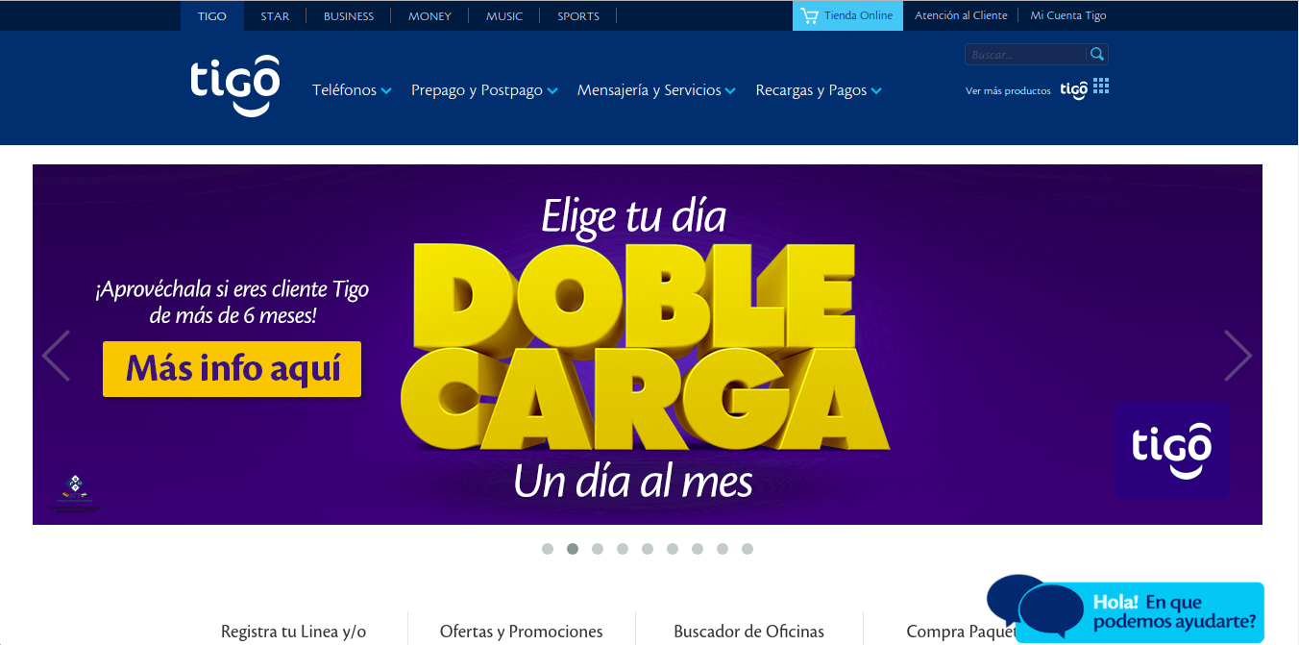The image size is (1299, 645).
Task: Select the fifth carousel dot
Action: tap(648, 549)
